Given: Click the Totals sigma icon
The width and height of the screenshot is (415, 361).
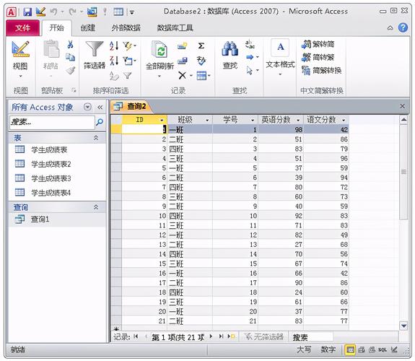Looking at the screenshot, I should click(201, 45).
